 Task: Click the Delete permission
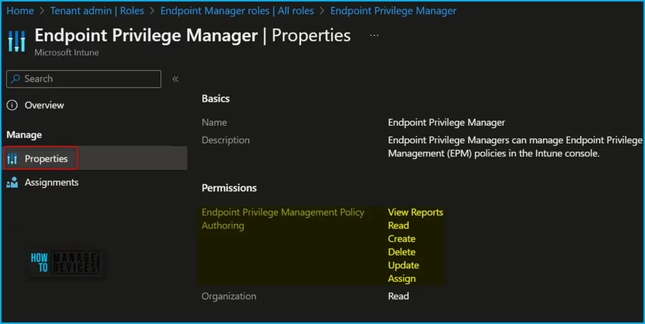tap(401, 252)
